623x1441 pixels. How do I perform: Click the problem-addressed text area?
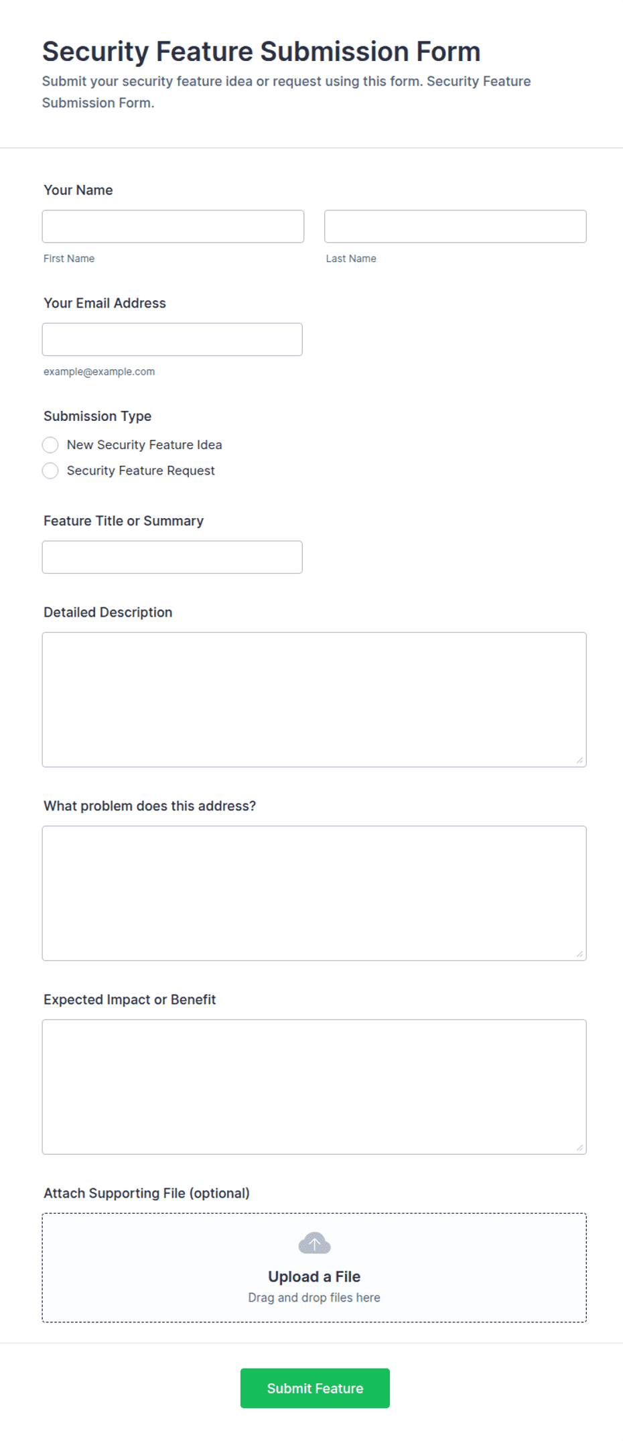coord(314,893)
